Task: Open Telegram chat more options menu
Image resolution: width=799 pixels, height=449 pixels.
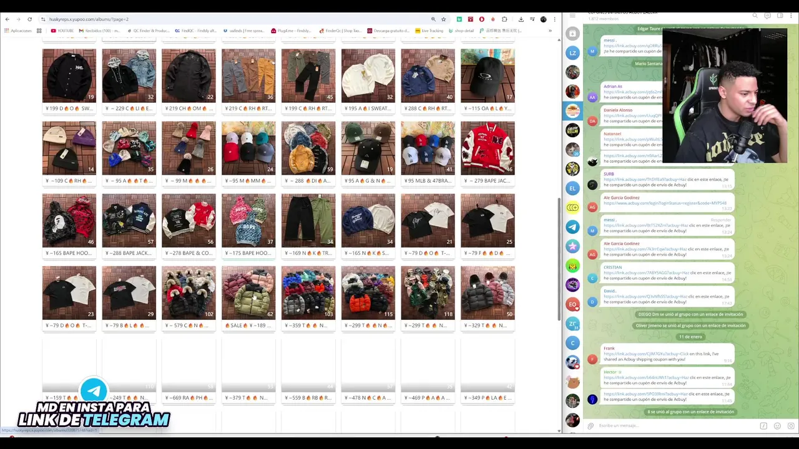Action: 792,15
